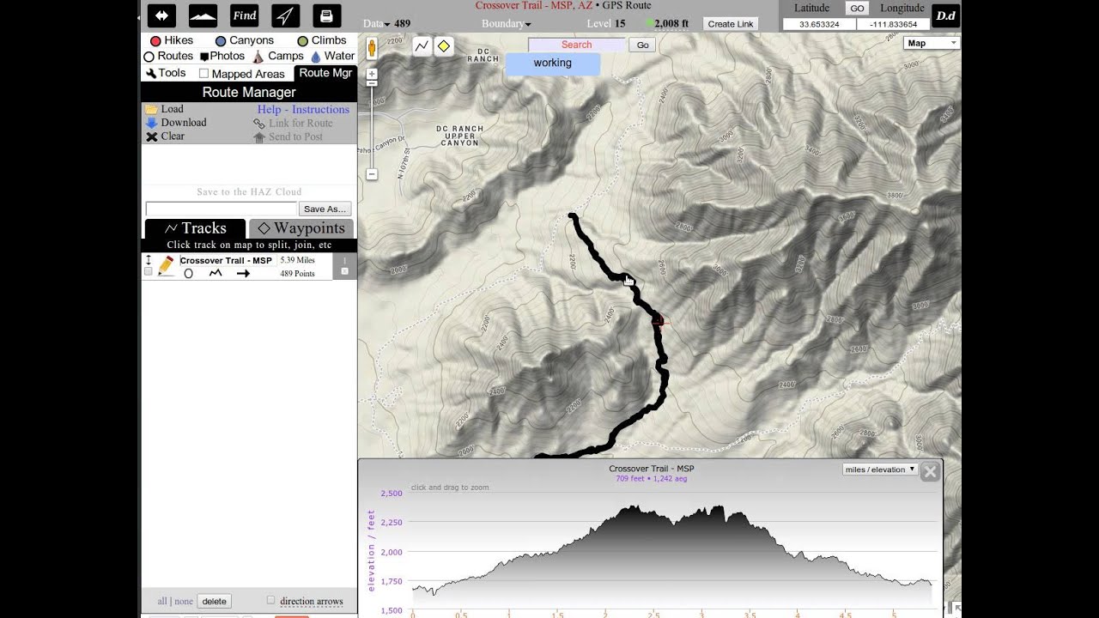The width and height of the screenshot is (1099, 618).
Task: Click the double-arrow panel toggle icon
Action: (x=161, y=15)
